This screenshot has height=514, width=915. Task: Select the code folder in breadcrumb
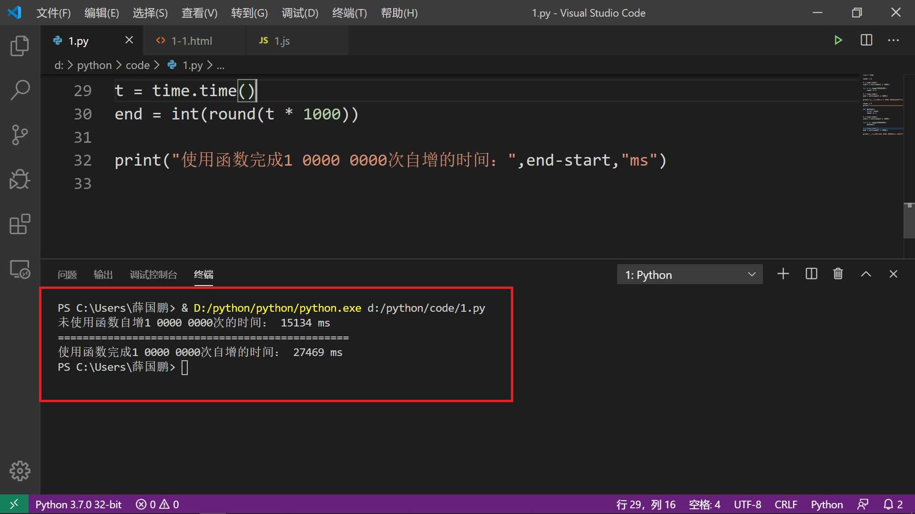138,65
